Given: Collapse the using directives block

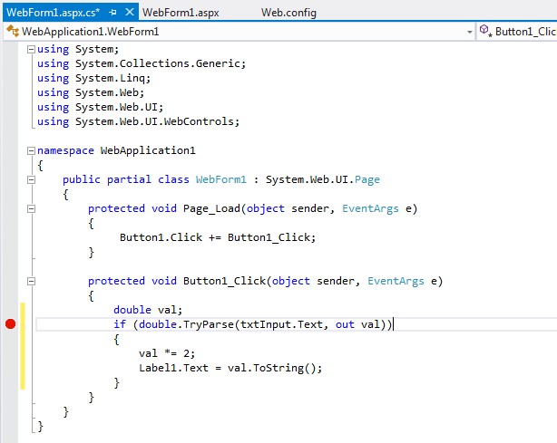Looking at the screenshot, I should click(31, 49).
